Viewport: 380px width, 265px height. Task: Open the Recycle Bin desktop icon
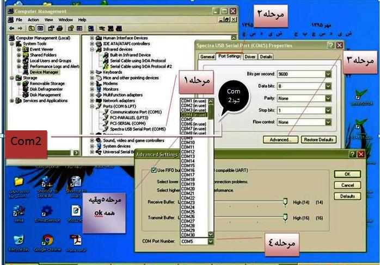point(19,241)
